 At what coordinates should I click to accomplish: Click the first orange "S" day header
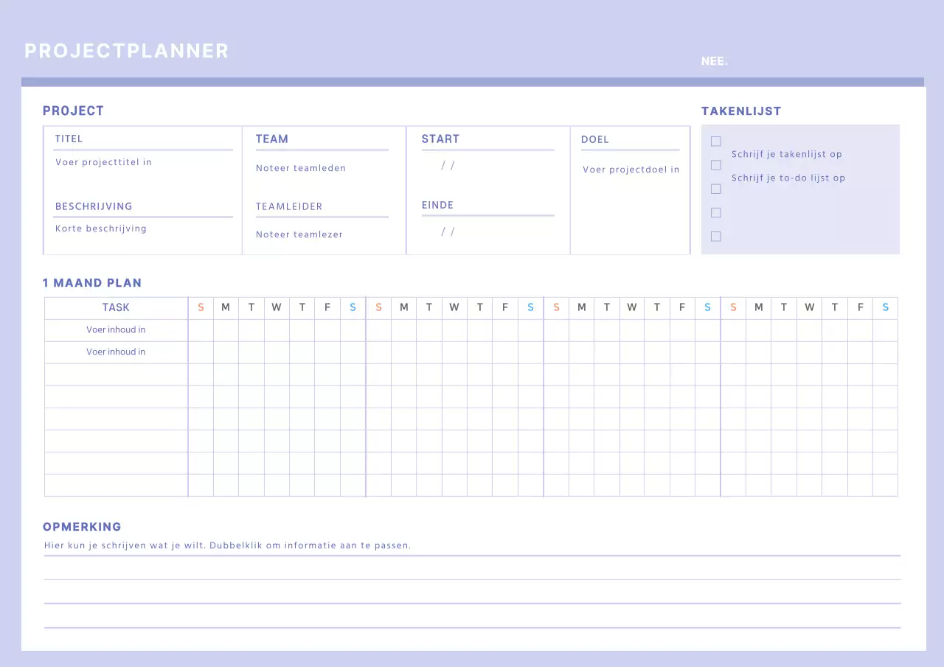pos(201,307)
